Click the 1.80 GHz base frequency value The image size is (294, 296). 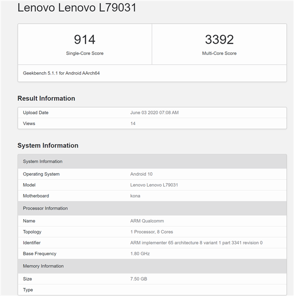pos(140,253)
